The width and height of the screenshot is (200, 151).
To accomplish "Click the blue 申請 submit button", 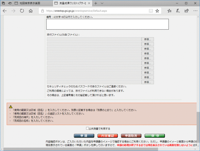I will [84, 136].
